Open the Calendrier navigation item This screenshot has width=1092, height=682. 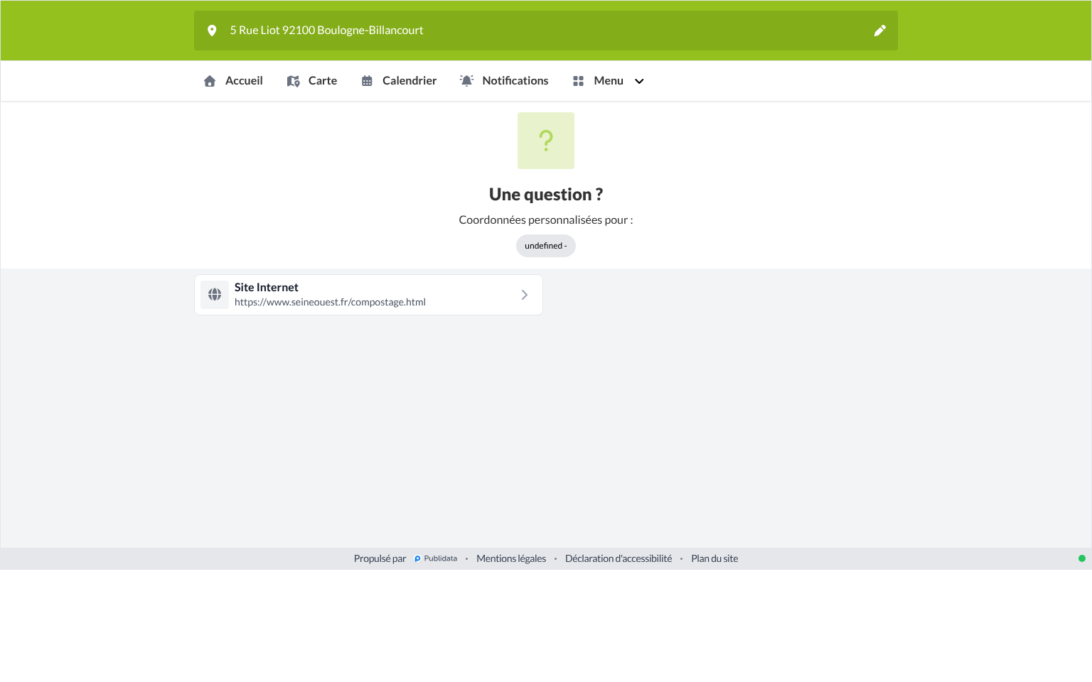pyautogui.click(x=399, y=81)
